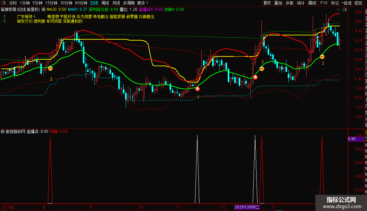The height and width of the screenshot is (211, 367).
Task: Activate the 画线 drawing tool
Action: (312, 3)
